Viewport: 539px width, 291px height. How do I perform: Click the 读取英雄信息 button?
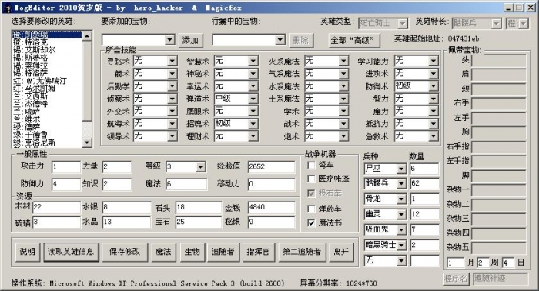(71, 252)
